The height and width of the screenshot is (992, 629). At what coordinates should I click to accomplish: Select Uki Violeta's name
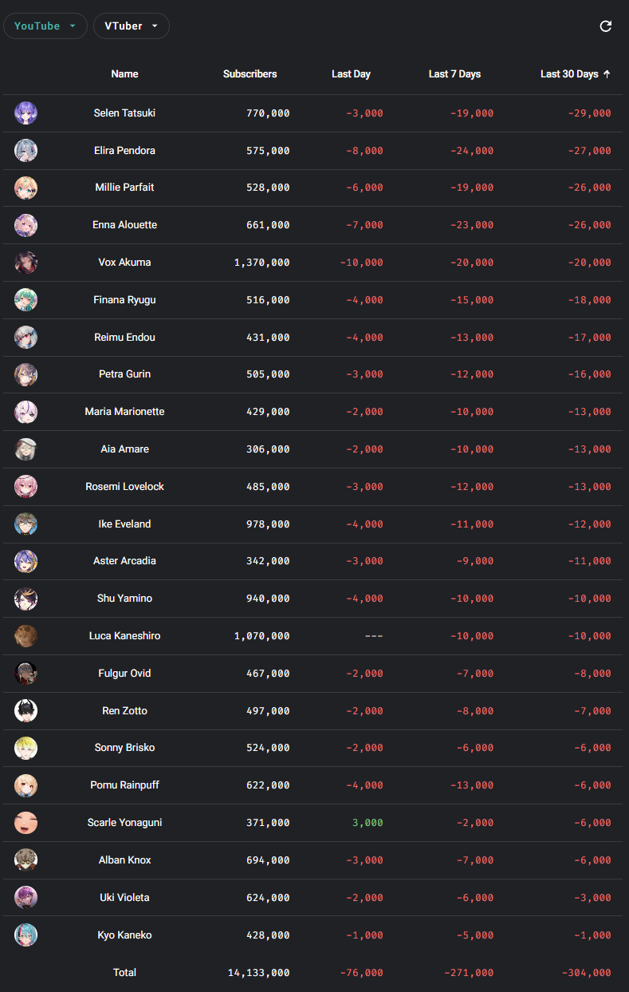point(124,898)
